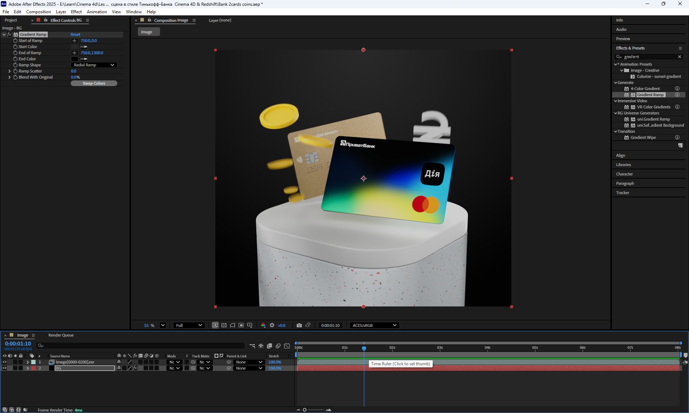The image size is (689, 413).
Task: Enable Motion Blur for the timeline
Action: click(278, 346)
